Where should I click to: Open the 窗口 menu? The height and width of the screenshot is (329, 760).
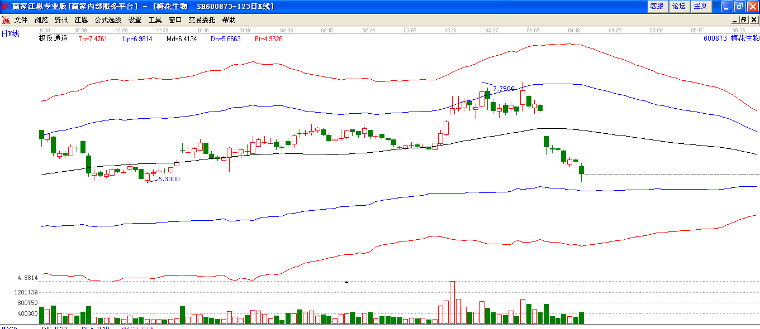175,20
